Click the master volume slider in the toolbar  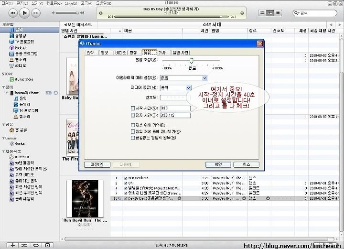67,13
